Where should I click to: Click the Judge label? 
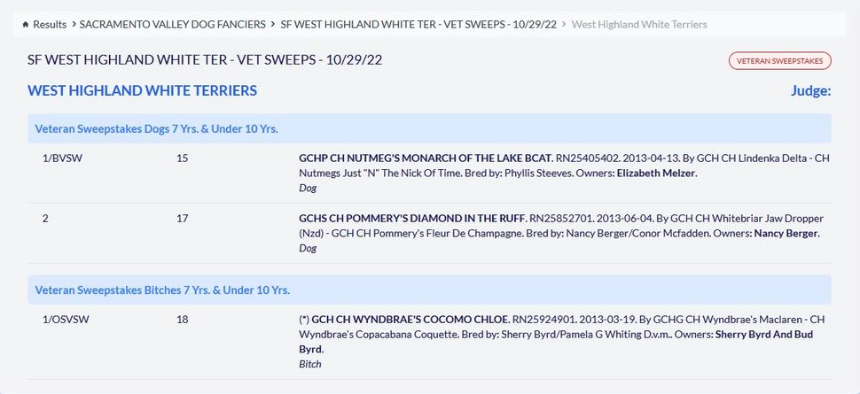click(810, 90)
